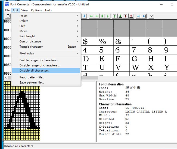Expand the Move submenu
The image size is (177, 149).
tap(46, 31)
